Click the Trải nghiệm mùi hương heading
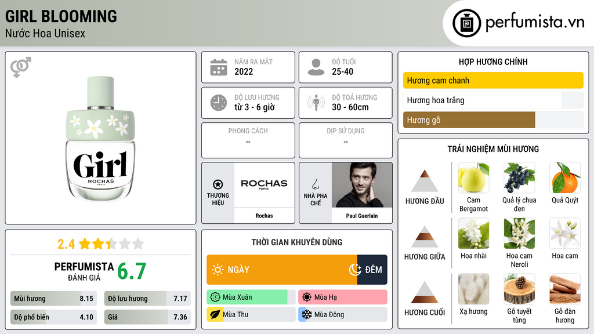 493,149
